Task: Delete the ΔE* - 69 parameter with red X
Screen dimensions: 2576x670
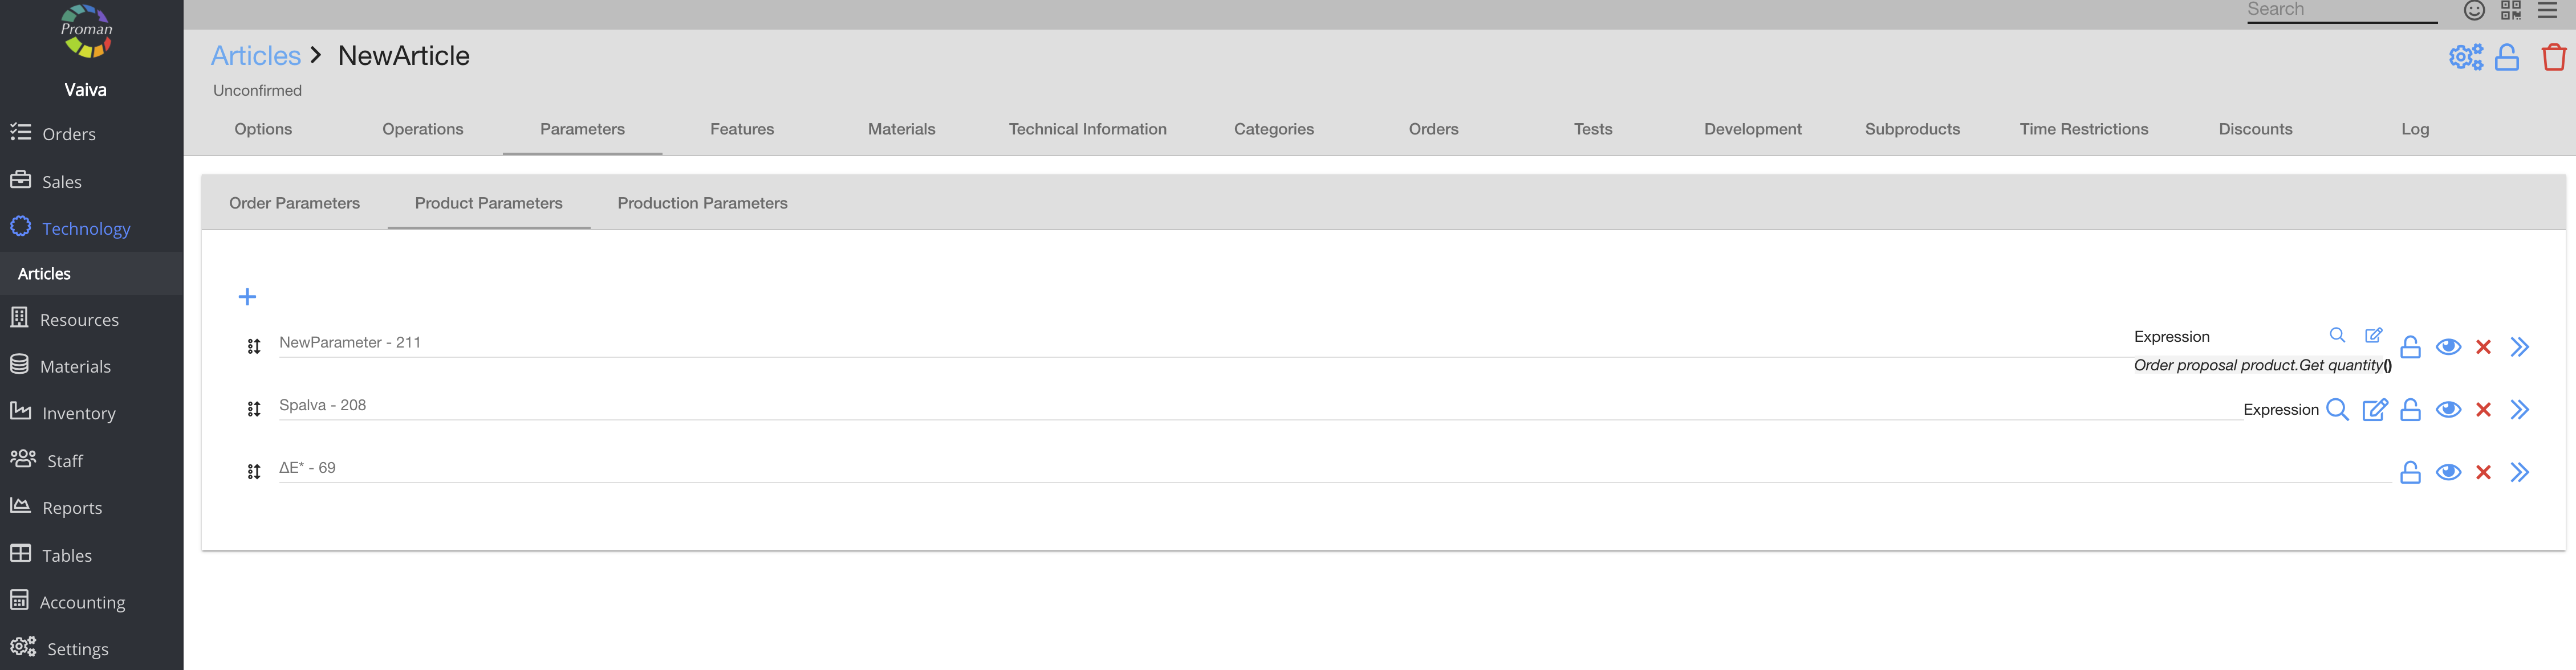Action: click(x=2483, y=472)
